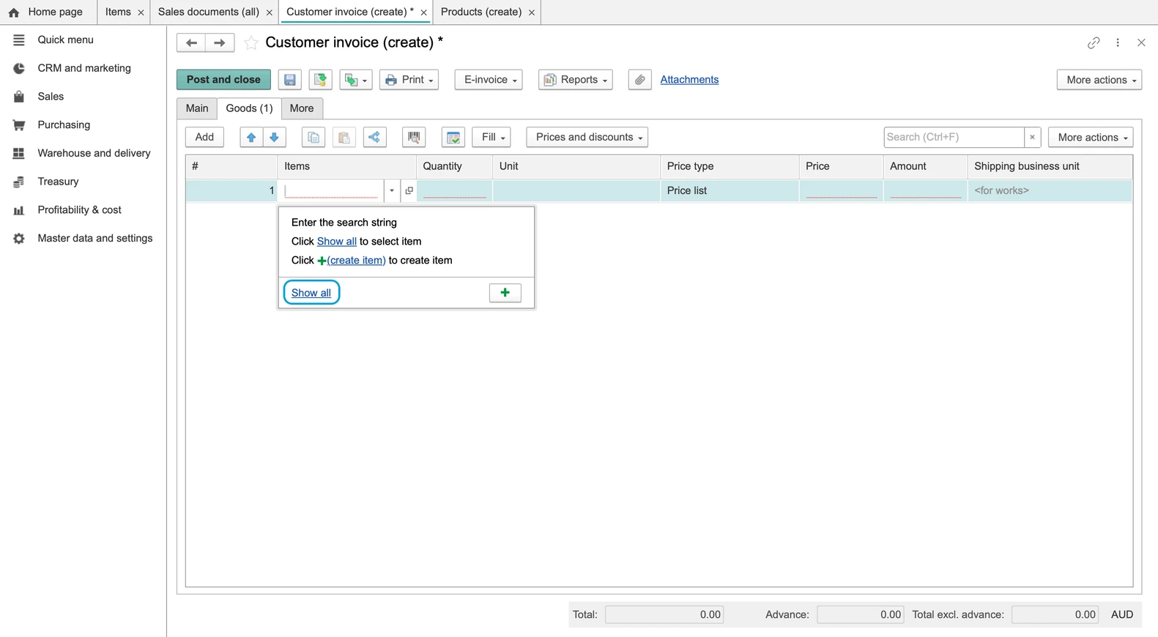Move row down with blue down arrow
1158x637 pixels.
click(275, 138)
